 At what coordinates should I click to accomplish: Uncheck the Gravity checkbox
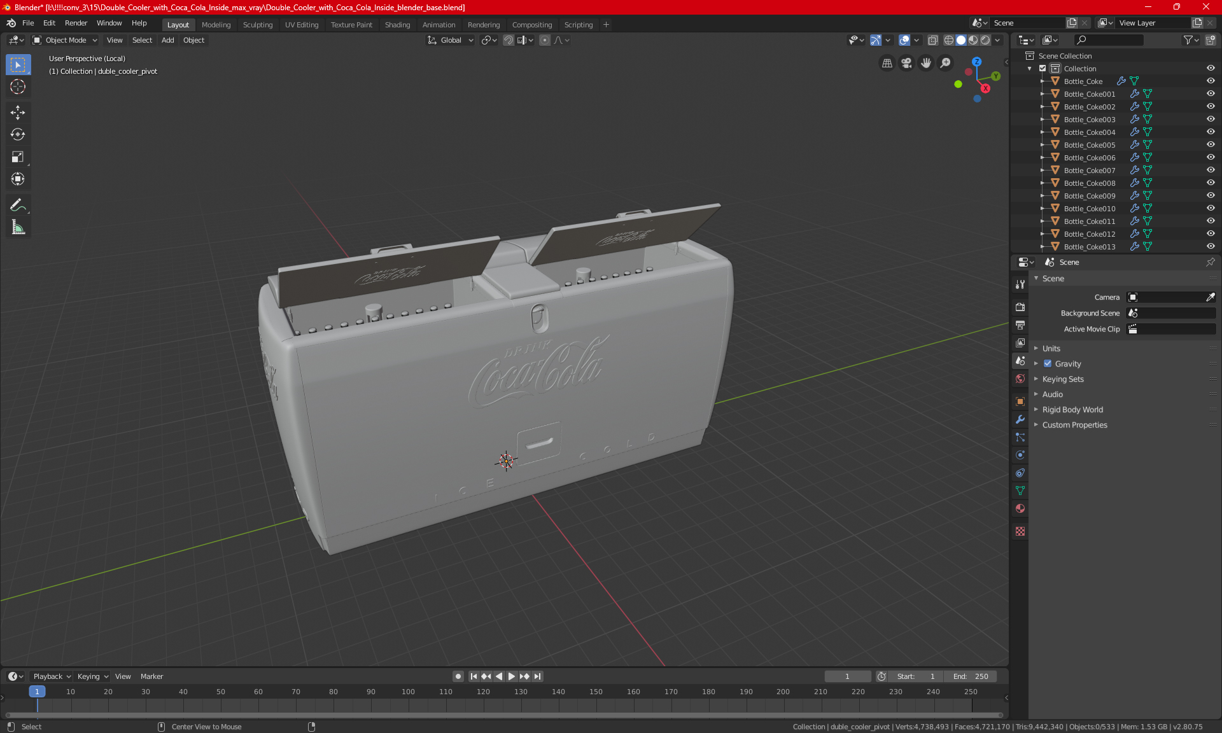(x=1048, y=364)
